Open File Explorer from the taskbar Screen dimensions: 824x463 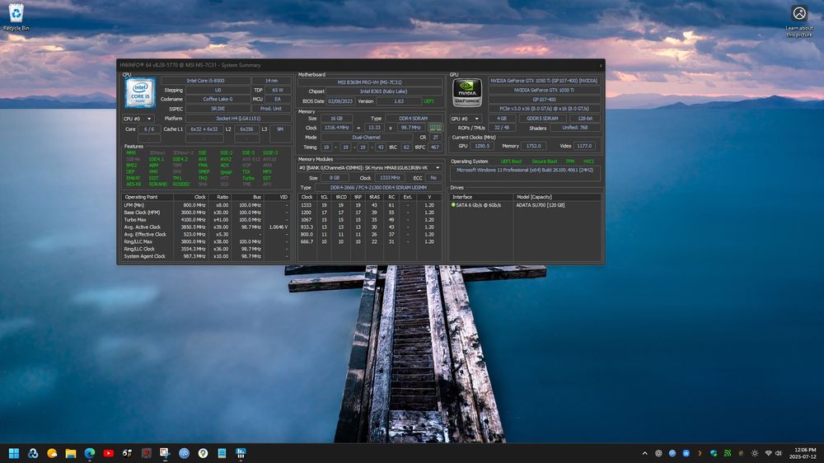pyautogui.click(x=71, y=453)
